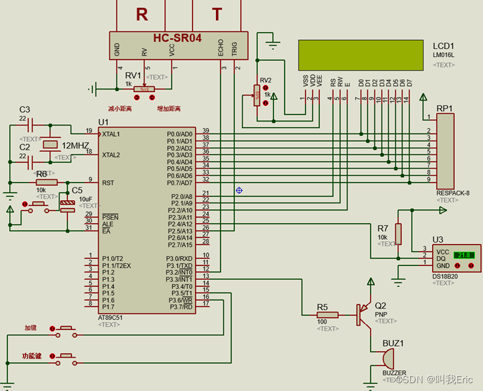Viewport: 483px width, 391px height.
Task: Select the power terminal arrow near R7
Action: [x=443, y=211]
